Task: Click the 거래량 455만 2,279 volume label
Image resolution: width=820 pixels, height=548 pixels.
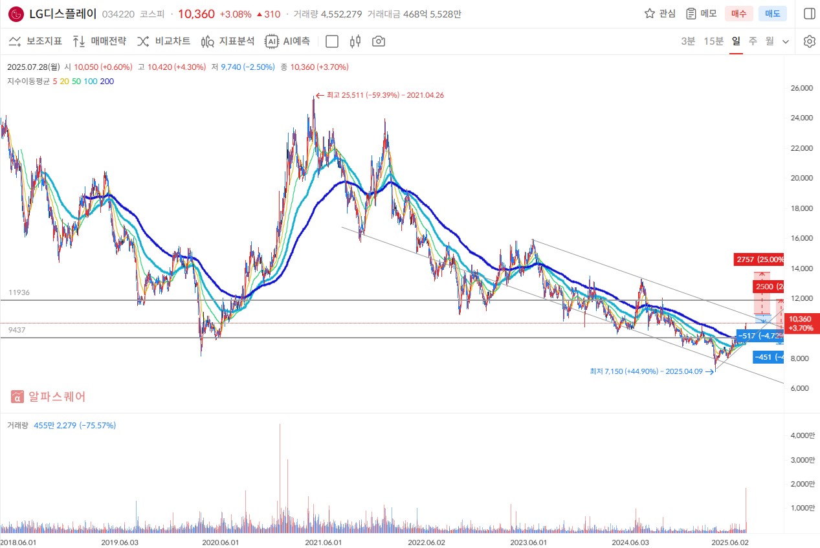Action: click(61, 425)
